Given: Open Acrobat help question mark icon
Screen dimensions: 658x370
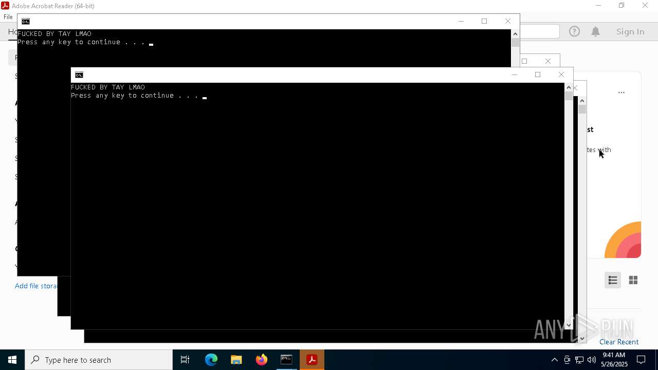Looking at the screenshot, I should click(574, 31).
